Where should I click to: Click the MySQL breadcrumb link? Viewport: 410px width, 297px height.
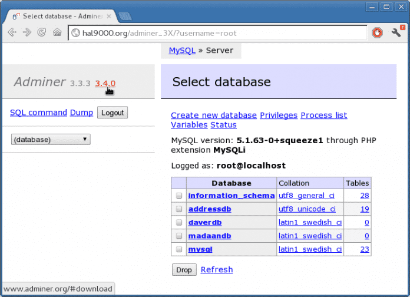coord(182,51)
